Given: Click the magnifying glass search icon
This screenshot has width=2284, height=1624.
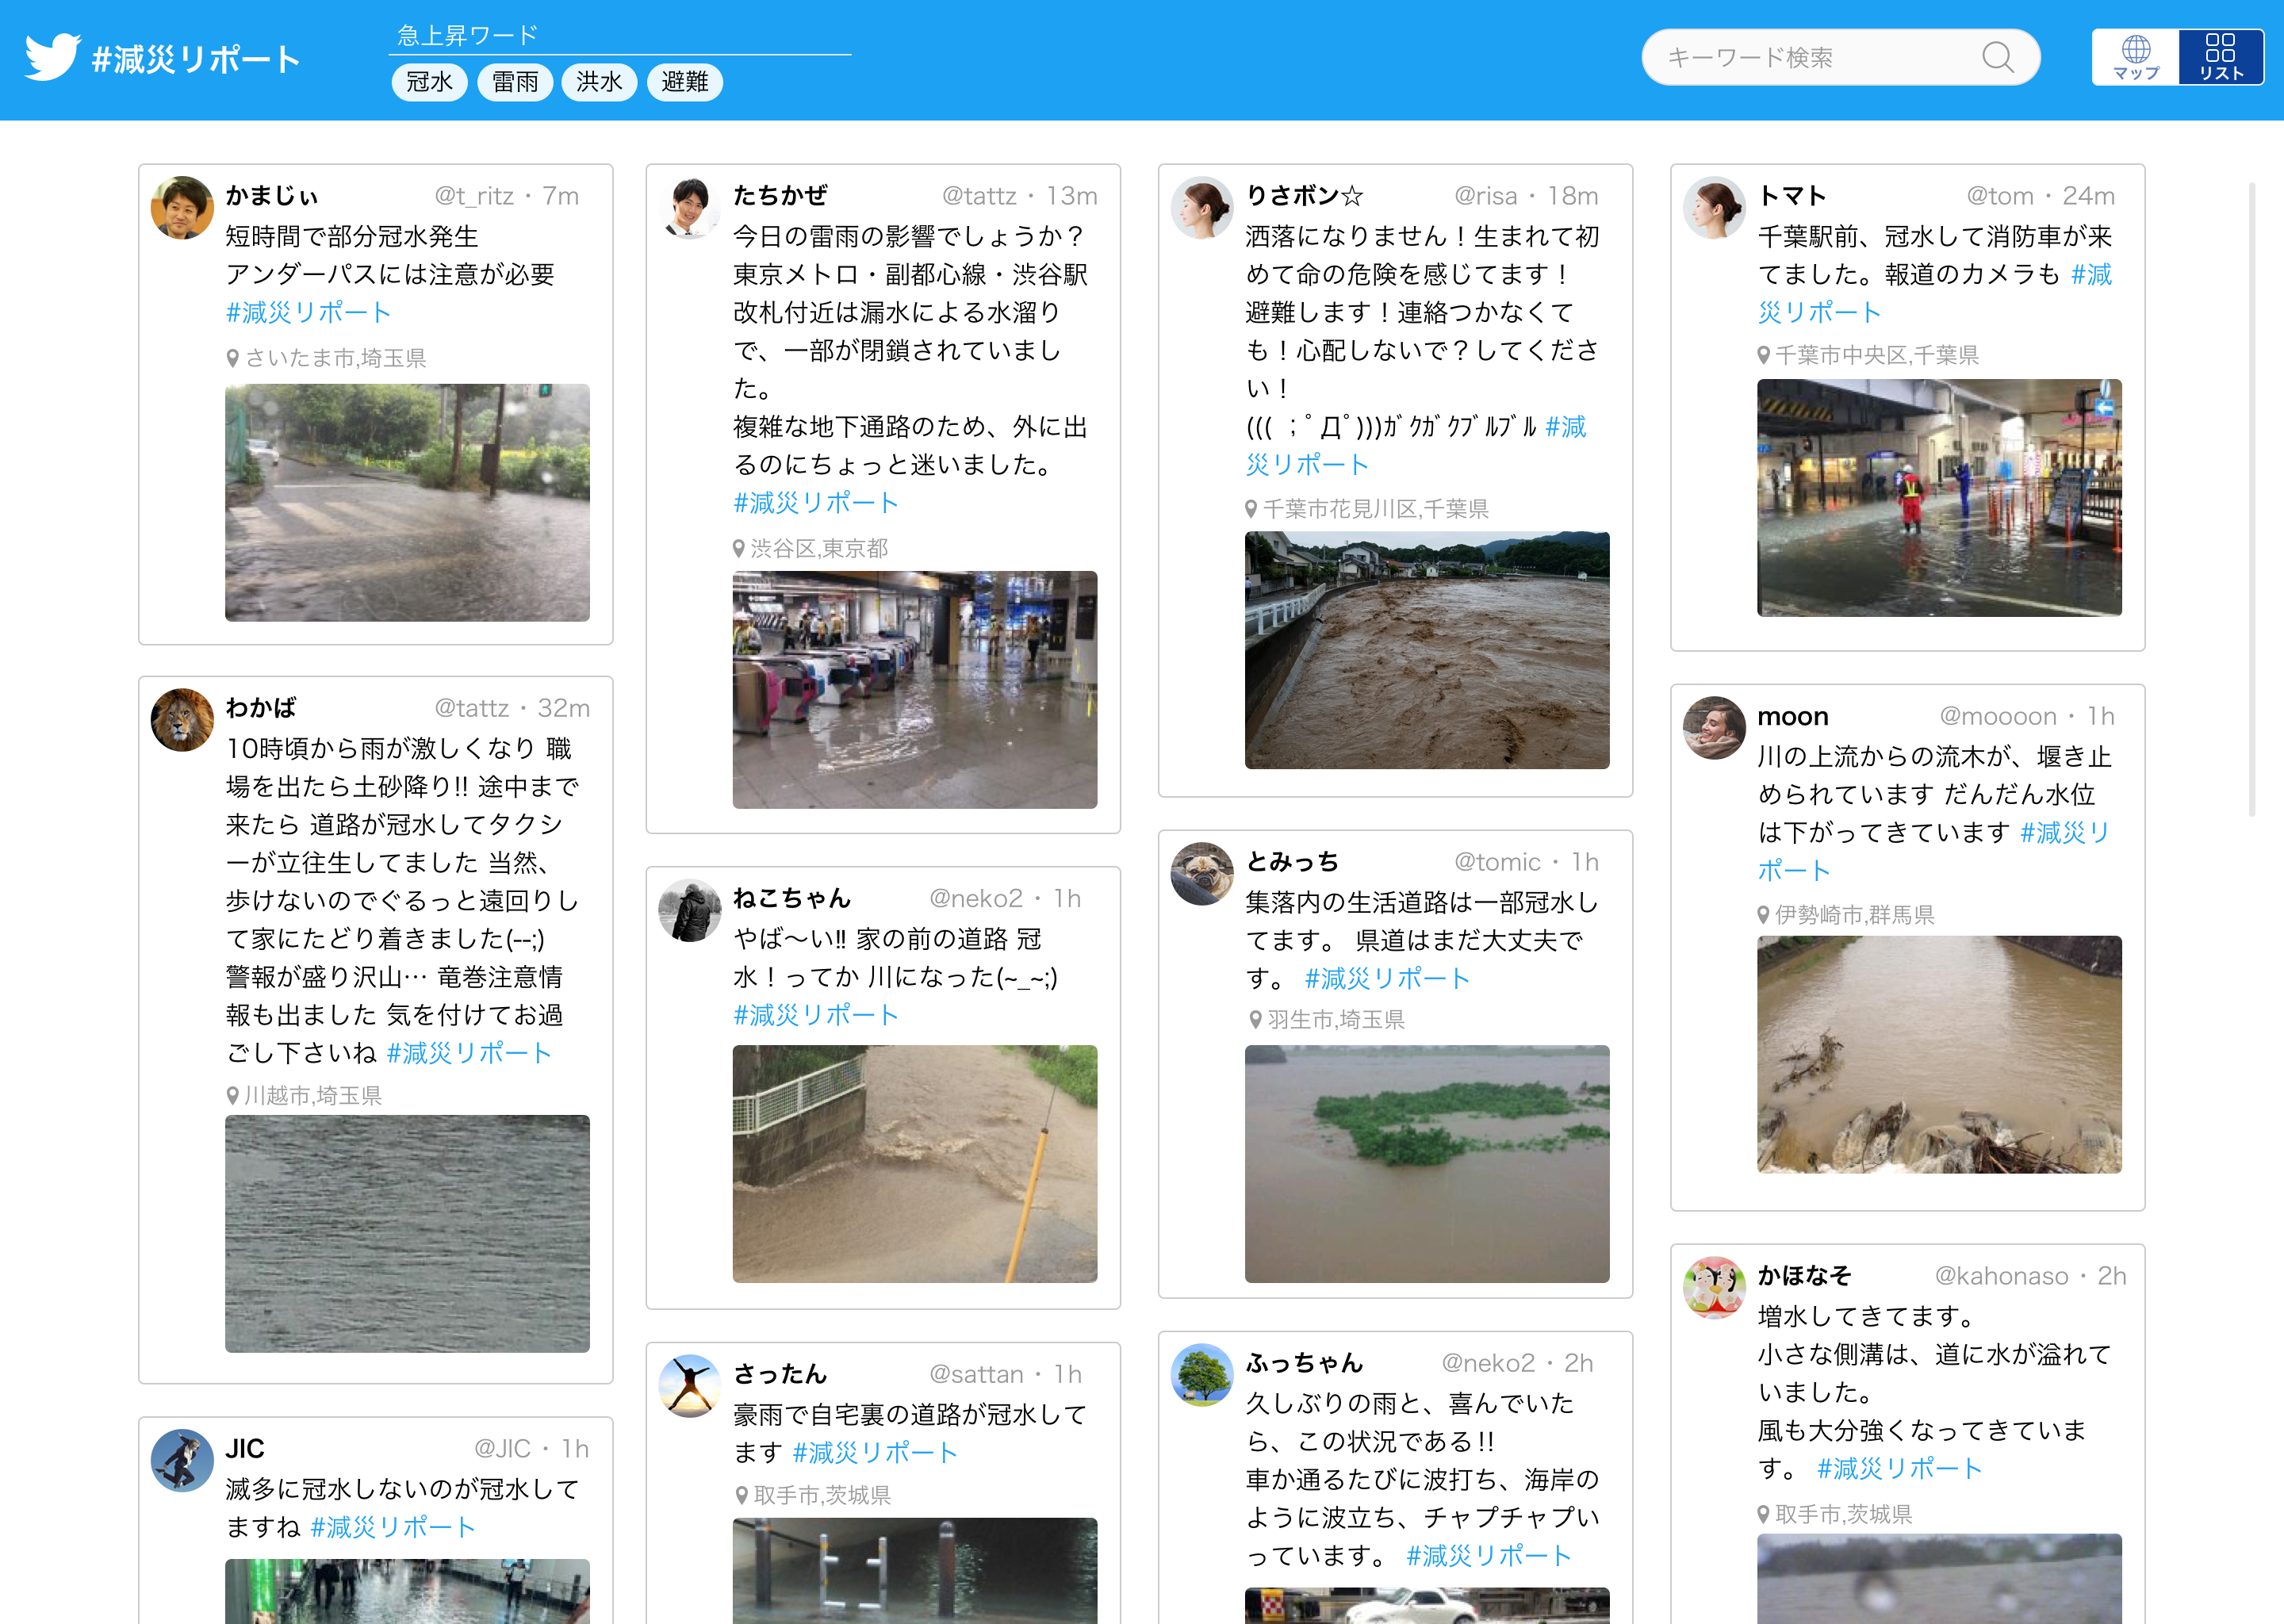Looking at the screenshot, I should pyautogui.click(x=1999, y=57).
